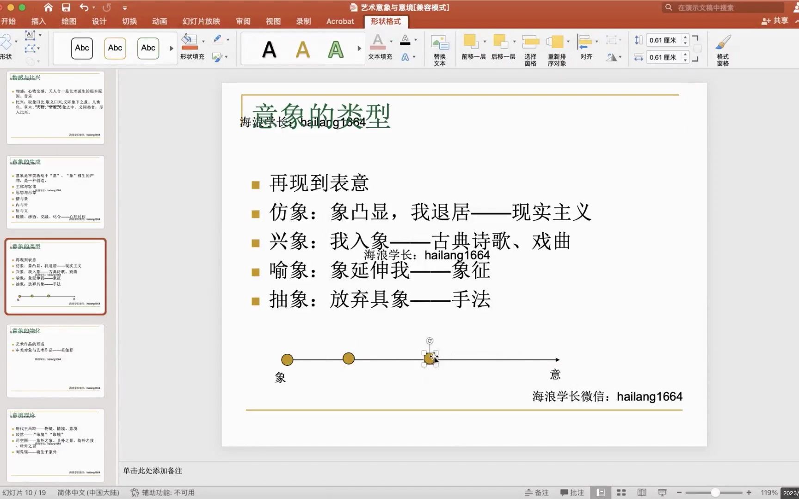Open the Shape Format (形状格式) tab

point(386,21)
